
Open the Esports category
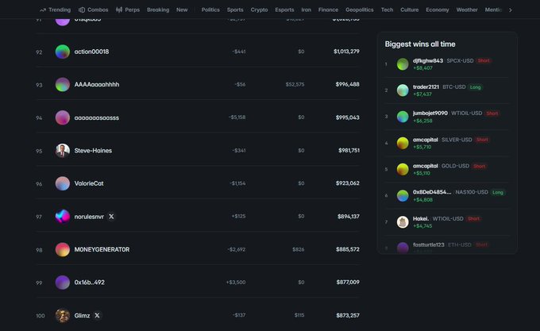click(x=284, y=10)
